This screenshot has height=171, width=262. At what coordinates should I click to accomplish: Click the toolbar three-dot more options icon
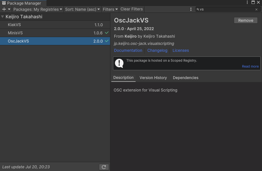(191, 9)
